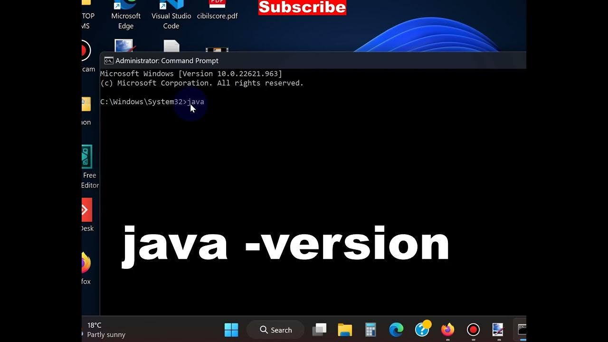Open the red screen recorder taskbar icon
Viewport: 608px width, 342px height.
473,330
